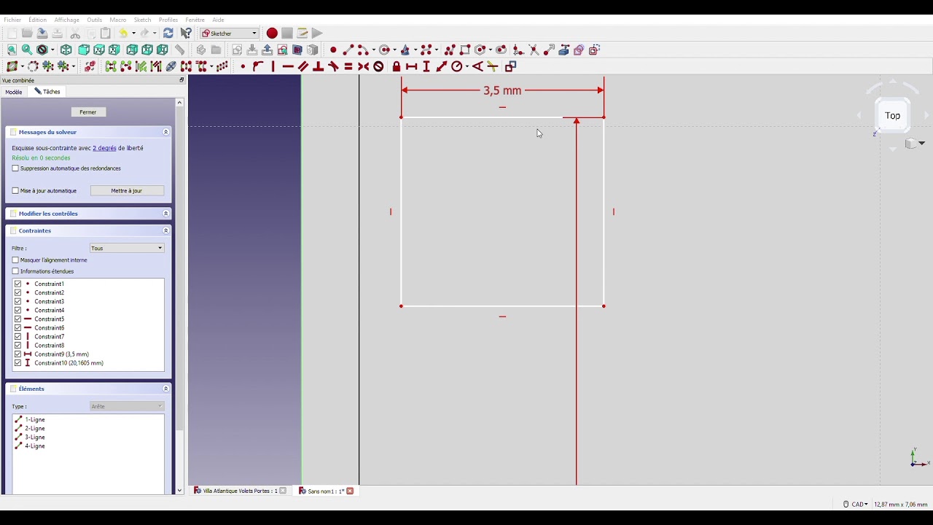Viewport: 933px width, 525px height.
Task: Enable Suppression automatique des redondances
Action: tap(15, 168)
